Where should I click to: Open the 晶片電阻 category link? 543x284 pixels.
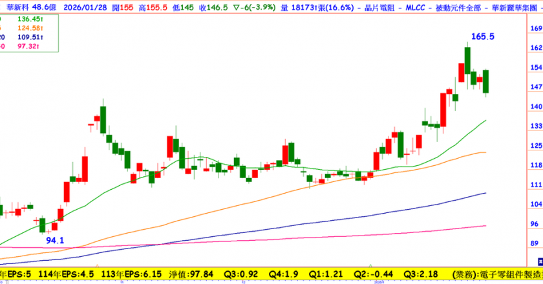pyautogui.click(x=379, y=7)
